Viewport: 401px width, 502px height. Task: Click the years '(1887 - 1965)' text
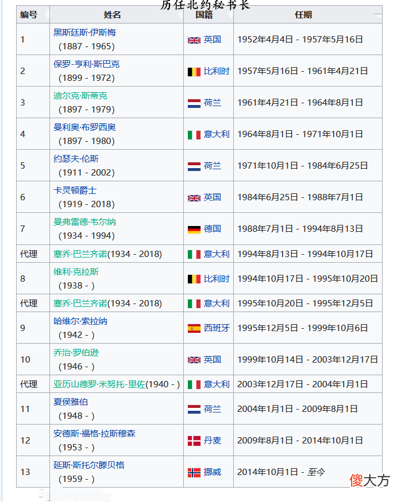click(87, 46)
